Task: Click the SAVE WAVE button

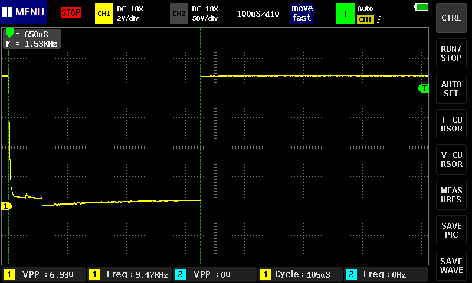Action: coord(451,265)
